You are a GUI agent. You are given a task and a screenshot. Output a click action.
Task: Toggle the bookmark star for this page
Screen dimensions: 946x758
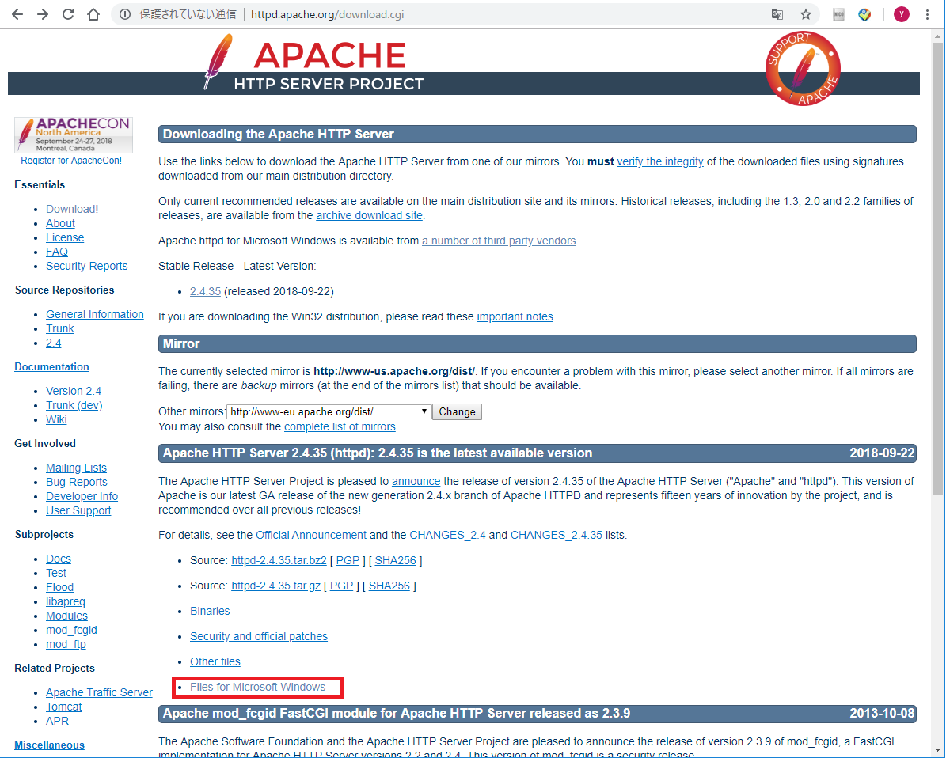[x=805, y=13]
